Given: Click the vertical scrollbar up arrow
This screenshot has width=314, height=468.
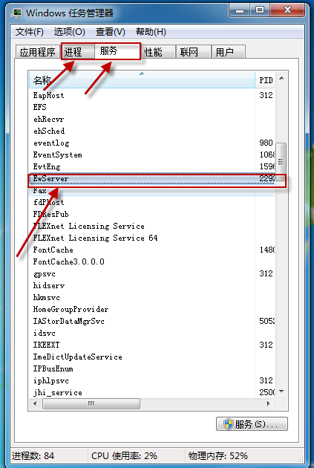Looking at the screenshot, I should click(x=281, y=79).
